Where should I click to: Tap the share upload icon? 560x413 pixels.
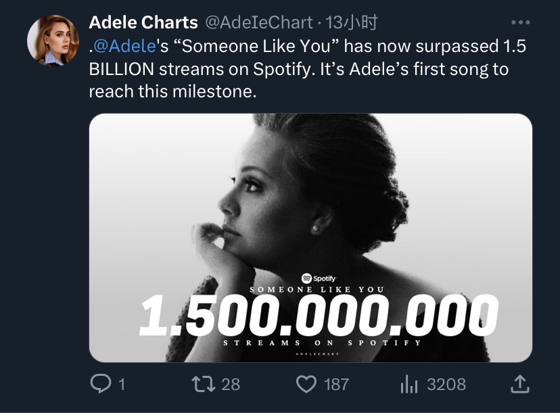(x=519, y=384)
